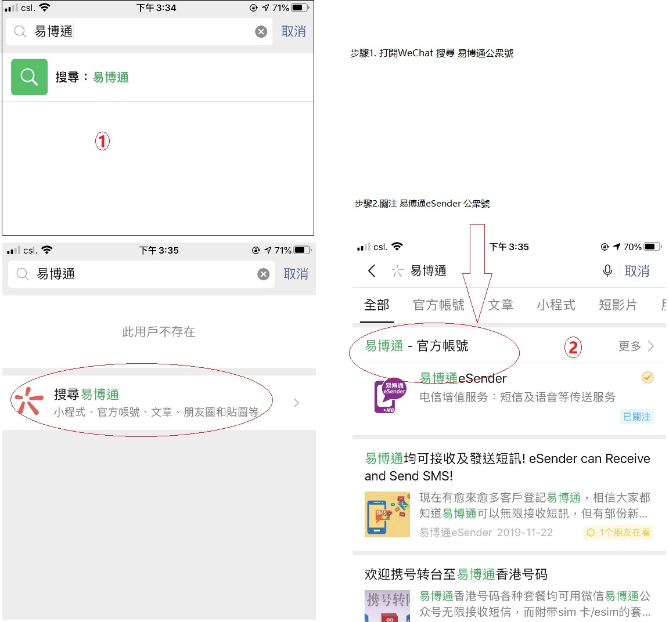Tap the 70% battery icon in status bar

click(x=653, y=247)
